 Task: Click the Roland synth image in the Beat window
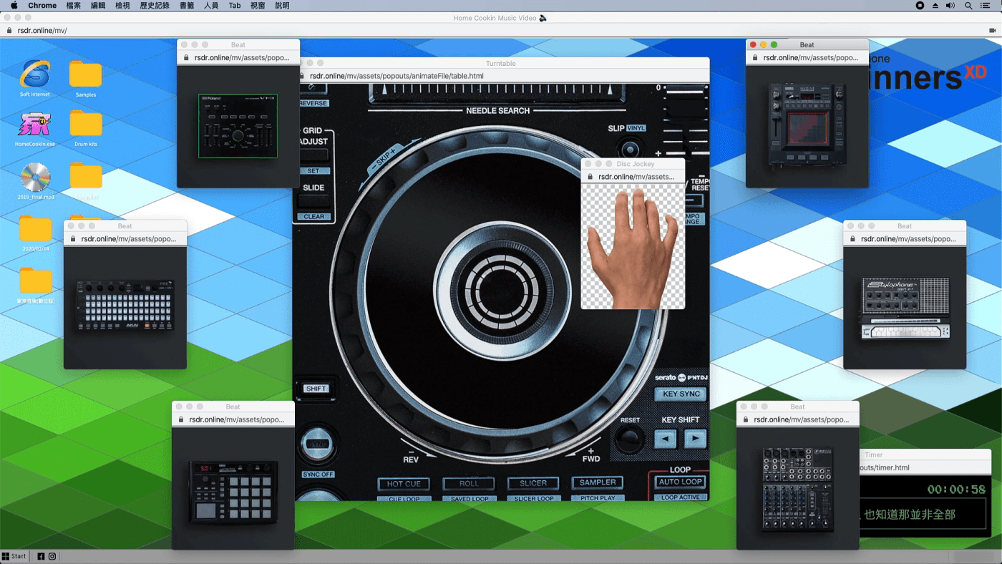pos(238,126)
